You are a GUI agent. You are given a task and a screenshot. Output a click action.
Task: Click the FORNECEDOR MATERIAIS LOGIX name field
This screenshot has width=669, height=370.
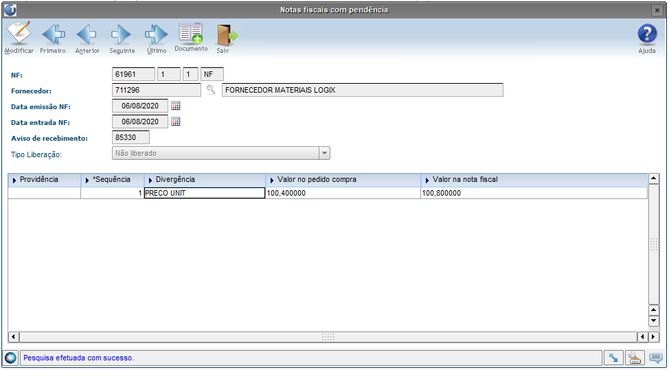362,90
